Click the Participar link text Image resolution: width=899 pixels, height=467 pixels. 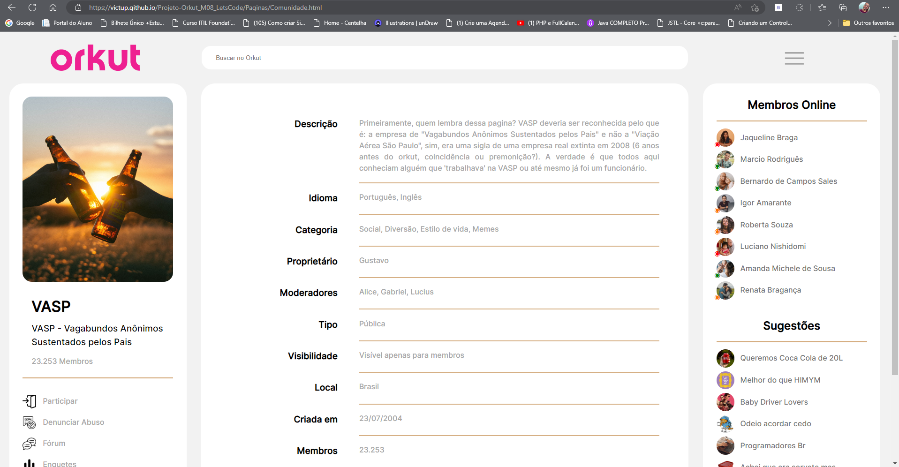tap(60, 401)
